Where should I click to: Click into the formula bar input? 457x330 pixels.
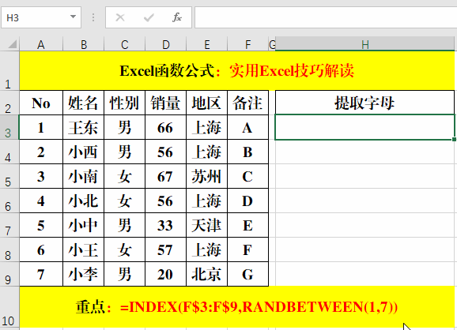(326, 17)
